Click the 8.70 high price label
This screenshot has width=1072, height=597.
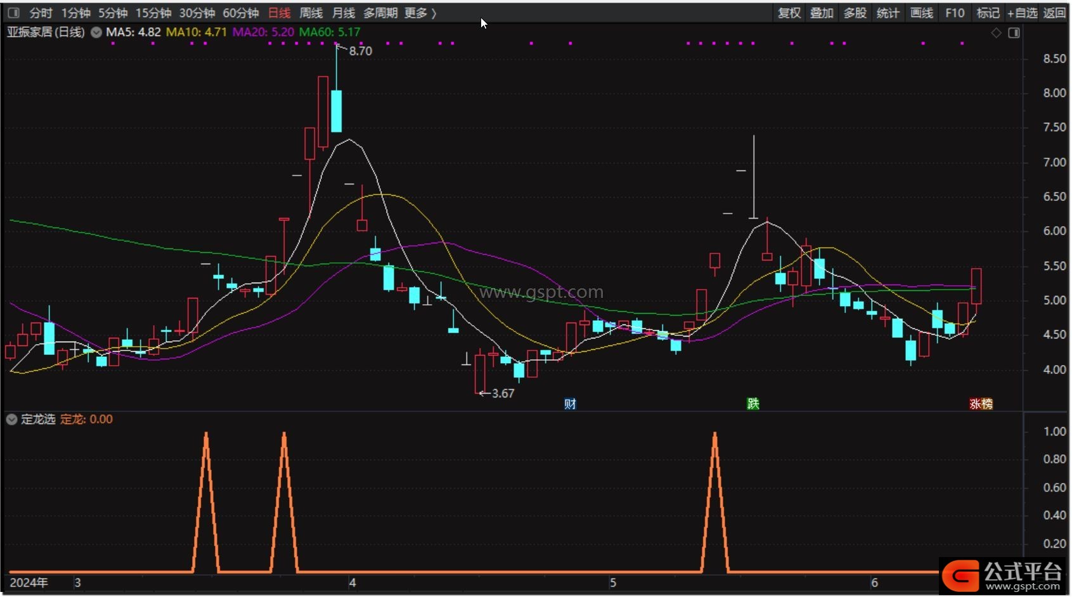[360, 51]
